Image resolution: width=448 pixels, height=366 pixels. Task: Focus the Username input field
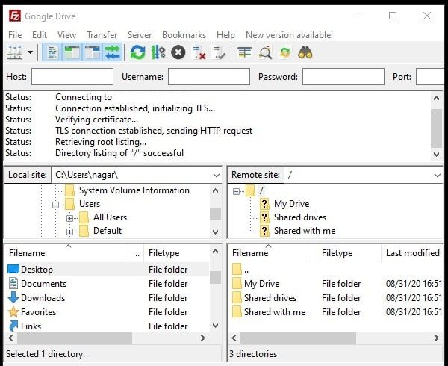(209, 77)
